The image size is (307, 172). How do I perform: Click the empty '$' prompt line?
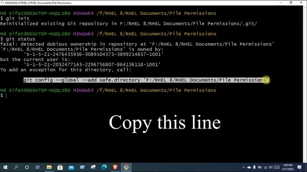point(3,96)
